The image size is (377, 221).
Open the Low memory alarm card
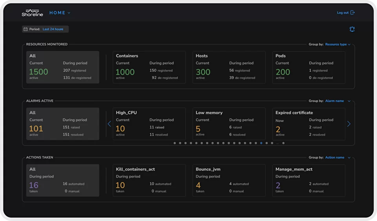coord(229,124)
